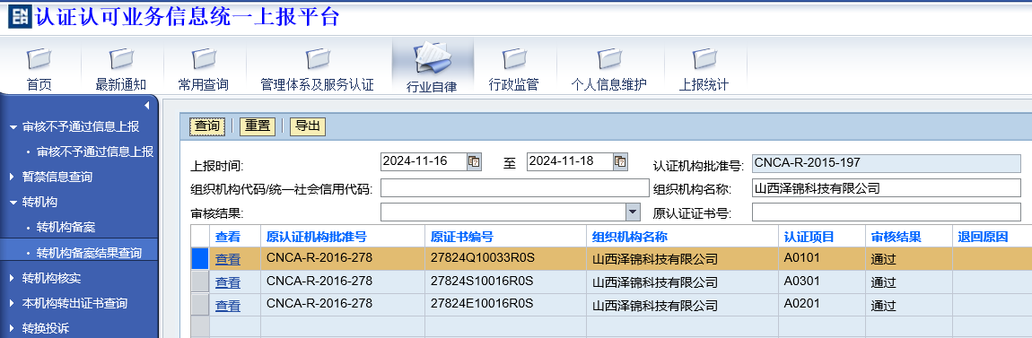
Task: Click the 退回原因 column header
Action: pos(983,237)
